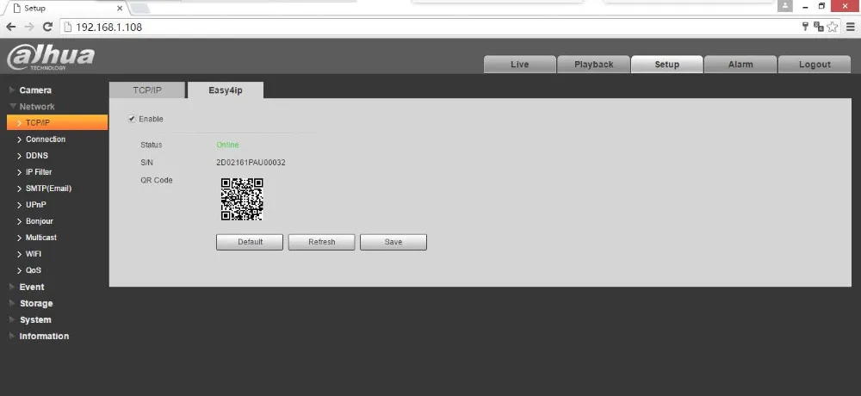Select the Easy4ip tab
Viewport: 861px width, 396px height.
225,90
